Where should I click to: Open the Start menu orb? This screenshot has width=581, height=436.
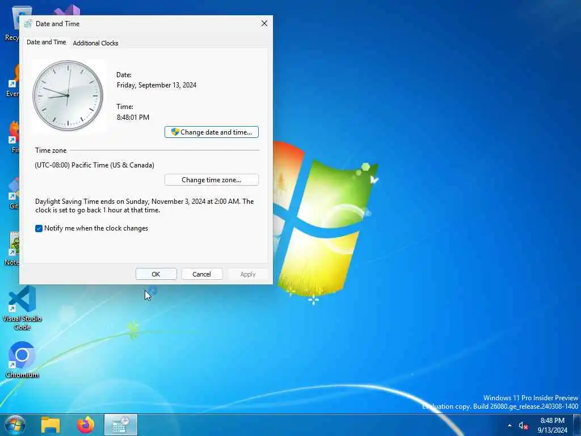coord(15,425)
